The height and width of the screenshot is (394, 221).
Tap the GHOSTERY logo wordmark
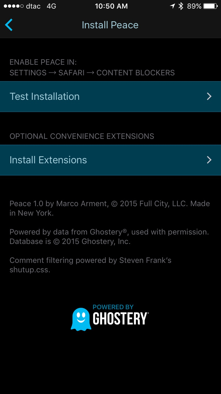pos(121,318)
